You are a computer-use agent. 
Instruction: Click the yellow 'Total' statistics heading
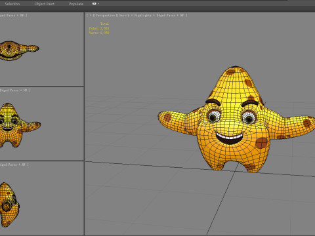click(104, 24)
